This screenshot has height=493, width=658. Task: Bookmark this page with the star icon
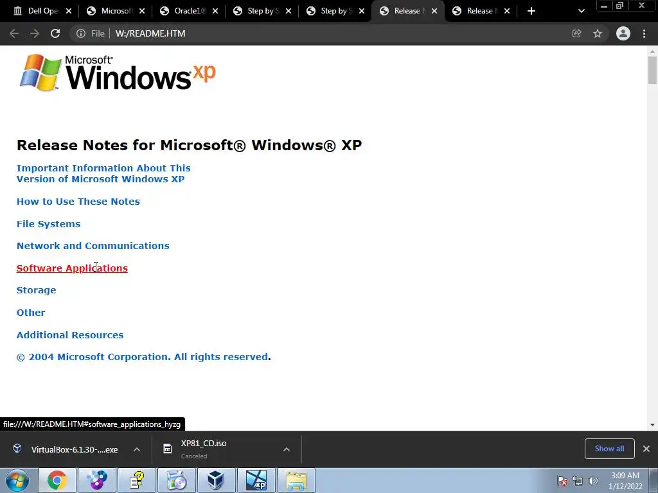pos(598,33)
